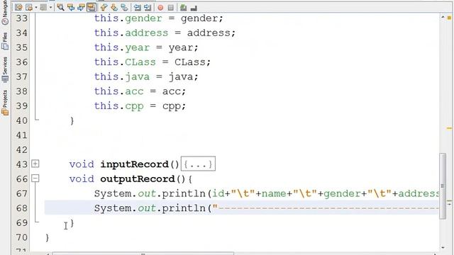Collapse the outputRecord method at line 66
This screenshot has width=454, height=255.
[35, 178]
